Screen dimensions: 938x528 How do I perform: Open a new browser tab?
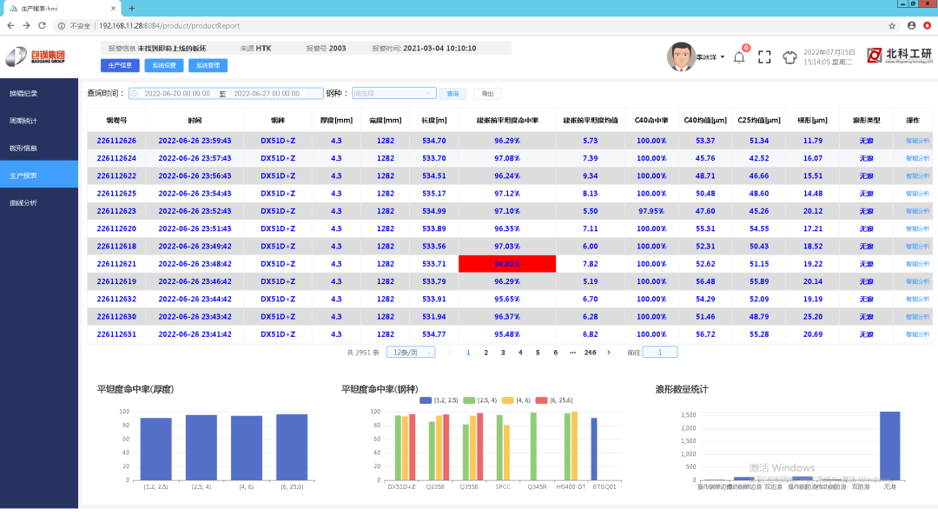(131, 8)
